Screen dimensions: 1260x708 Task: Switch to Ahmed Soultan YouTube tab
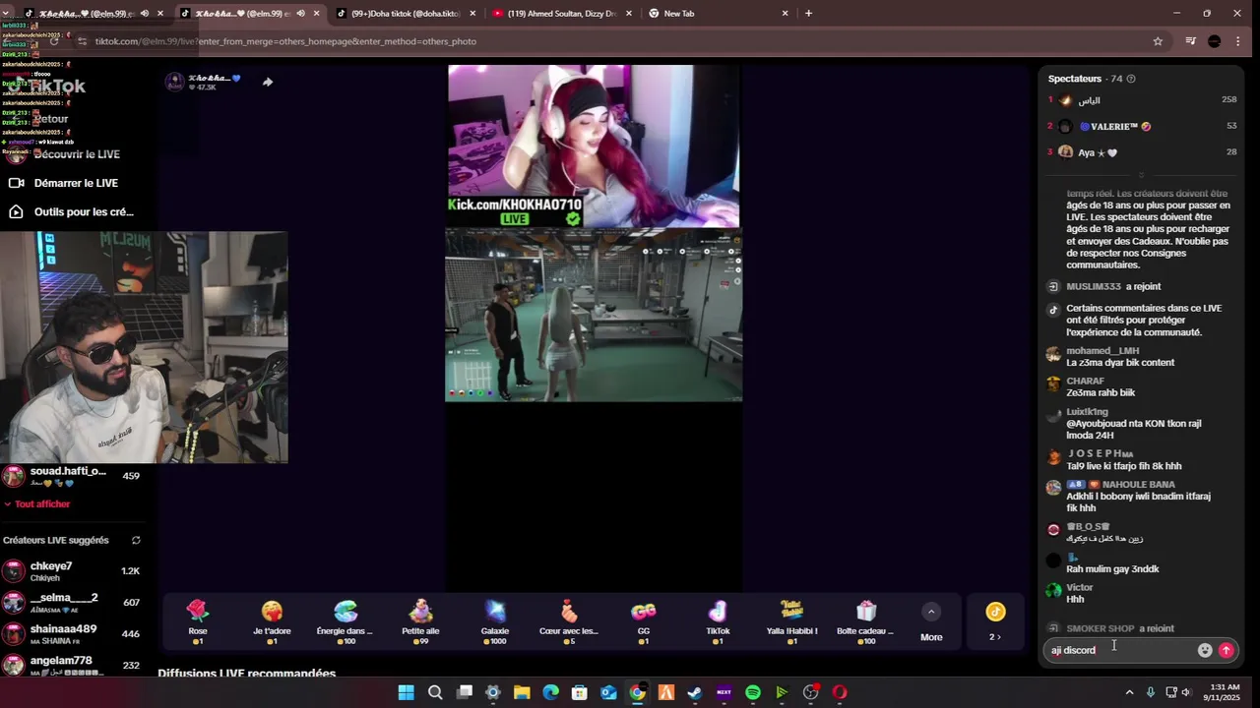pos(561,14)
